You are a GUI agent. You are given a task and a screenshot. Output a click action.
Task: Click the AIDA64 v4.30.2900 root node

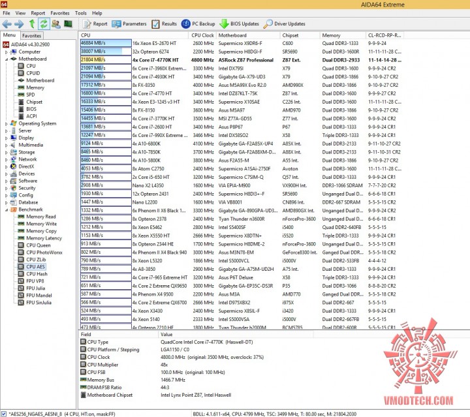[26, 44]
